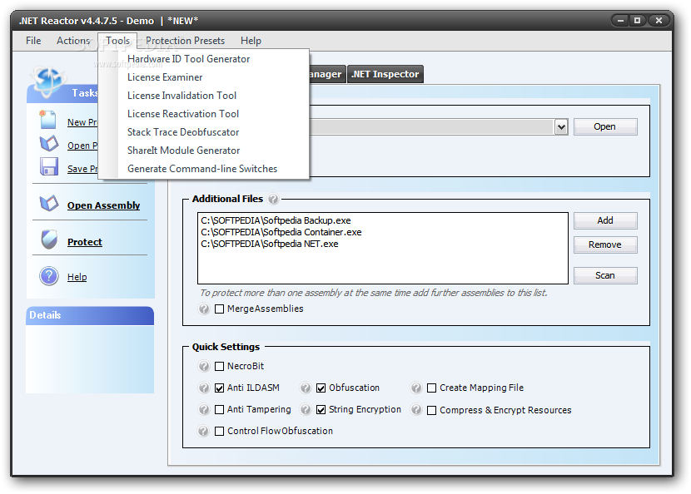Enable the Control FlowObfuscation checkbox

point(219,431)
